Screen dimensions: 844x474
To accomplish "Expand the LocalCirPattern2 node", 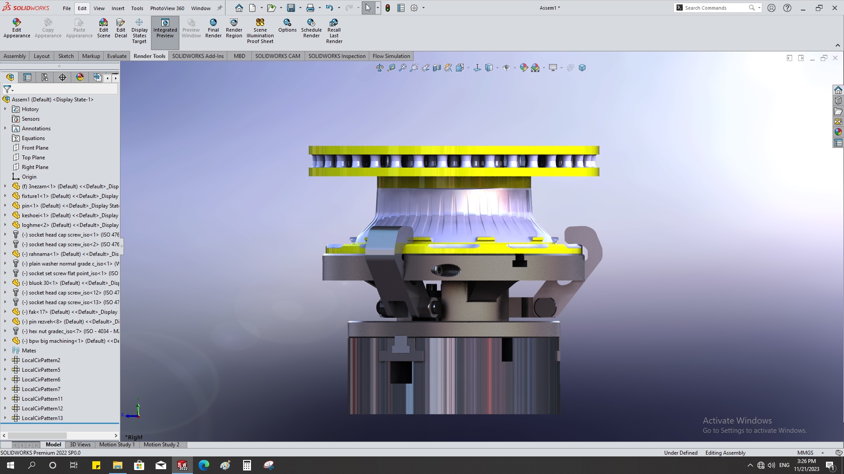I will 5,360.
